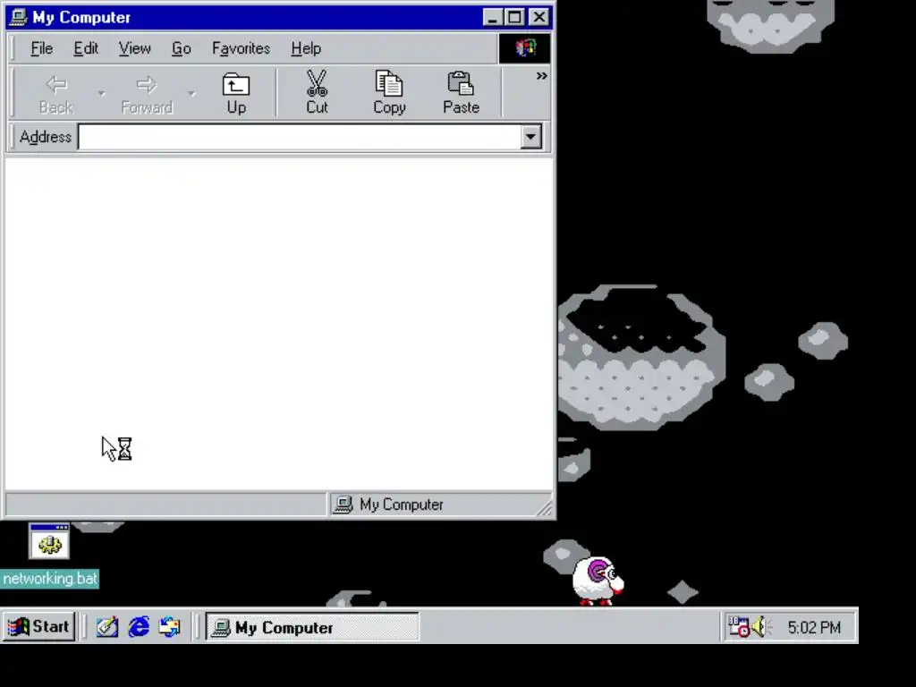
Task: Click the Forward arrow toolbar button
Action: pyautogui.click(x=147, y=93)
